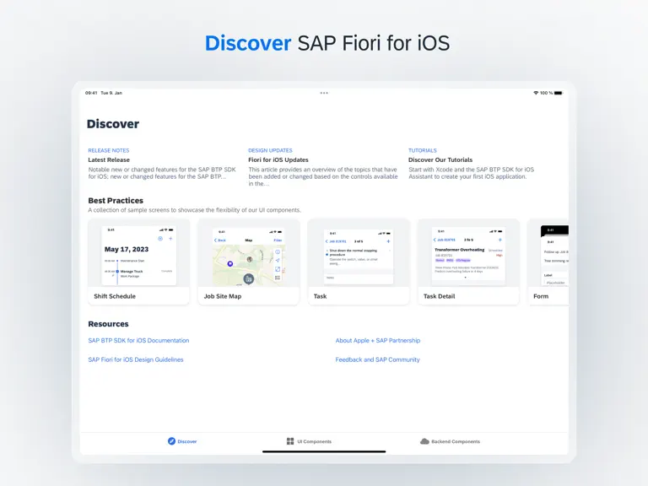The image size is (648, 486).
Task: Open SAP BTP SDK for iOS Documentation link
Action: (138, 341)
